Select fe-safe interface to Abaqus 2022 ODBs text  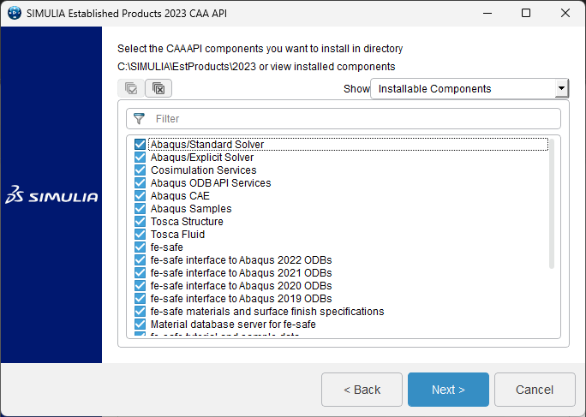241,260
